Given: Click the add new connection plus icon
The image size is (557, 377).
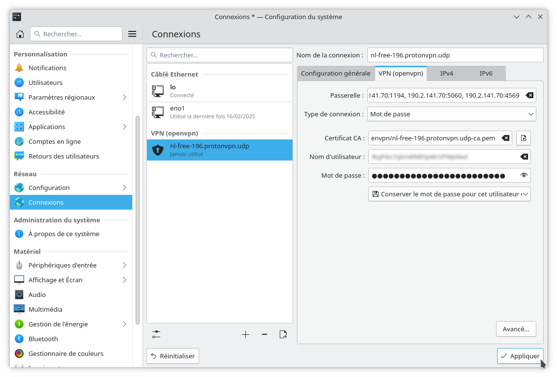Looking at the screenshot, I should tap(246, 334).
